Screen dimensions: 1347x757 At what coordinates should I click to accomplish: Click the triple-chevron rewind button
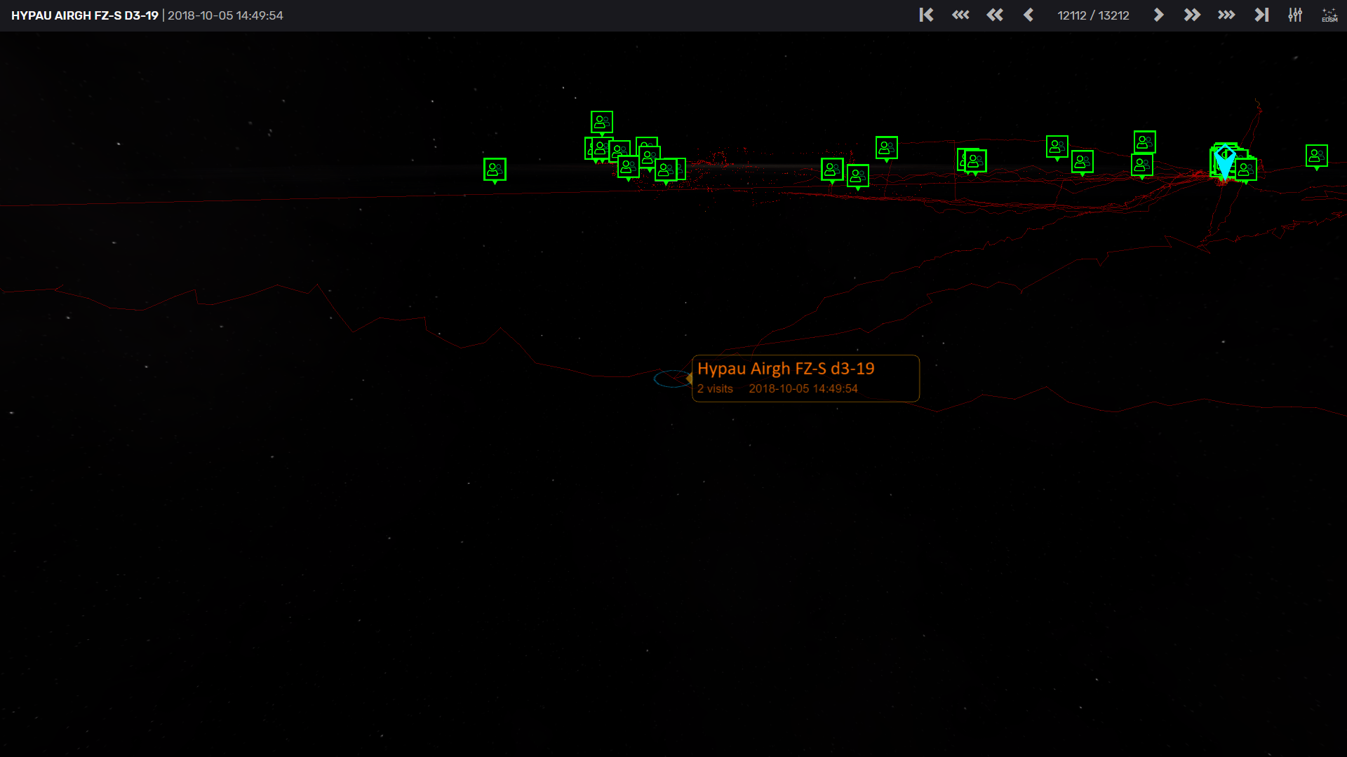960,15
